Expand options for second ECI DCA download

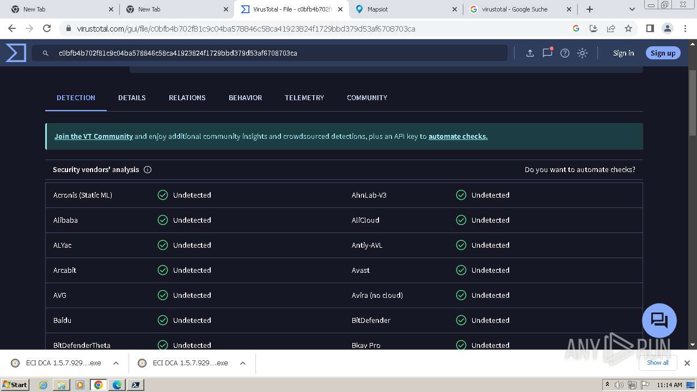pos(243,363)
